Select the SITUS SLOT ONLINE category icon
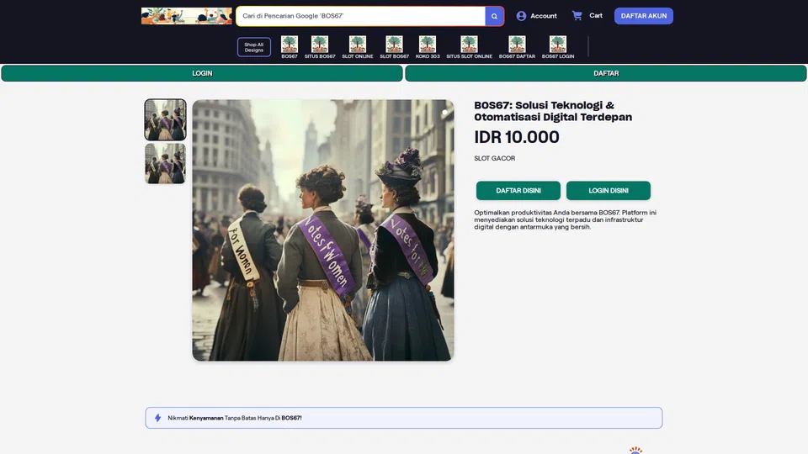This screenshot has height=454, width=808. click(x=469, y=45)
